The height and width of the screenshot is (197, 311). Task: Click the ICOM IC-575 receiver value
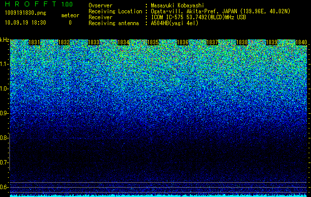tap(198, 17)
